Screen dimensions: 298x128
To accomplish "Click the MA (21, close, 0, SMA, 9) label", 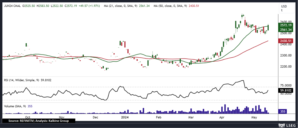I will pyautogui.click(x=121, y=6).
